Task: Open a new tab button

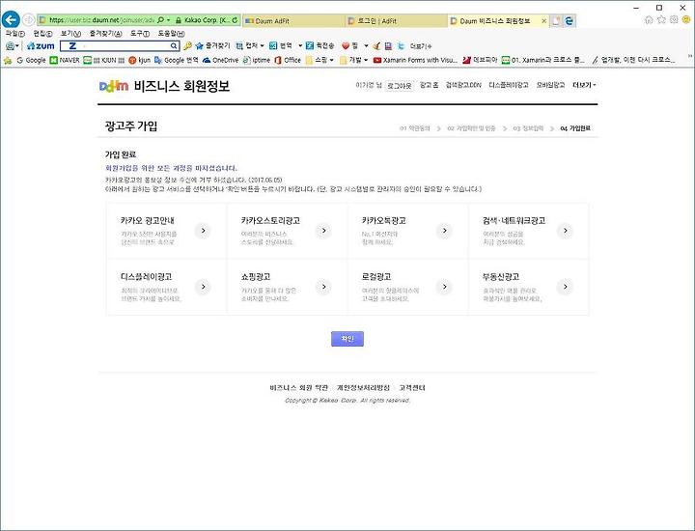Action: click(x=556, y=21)
